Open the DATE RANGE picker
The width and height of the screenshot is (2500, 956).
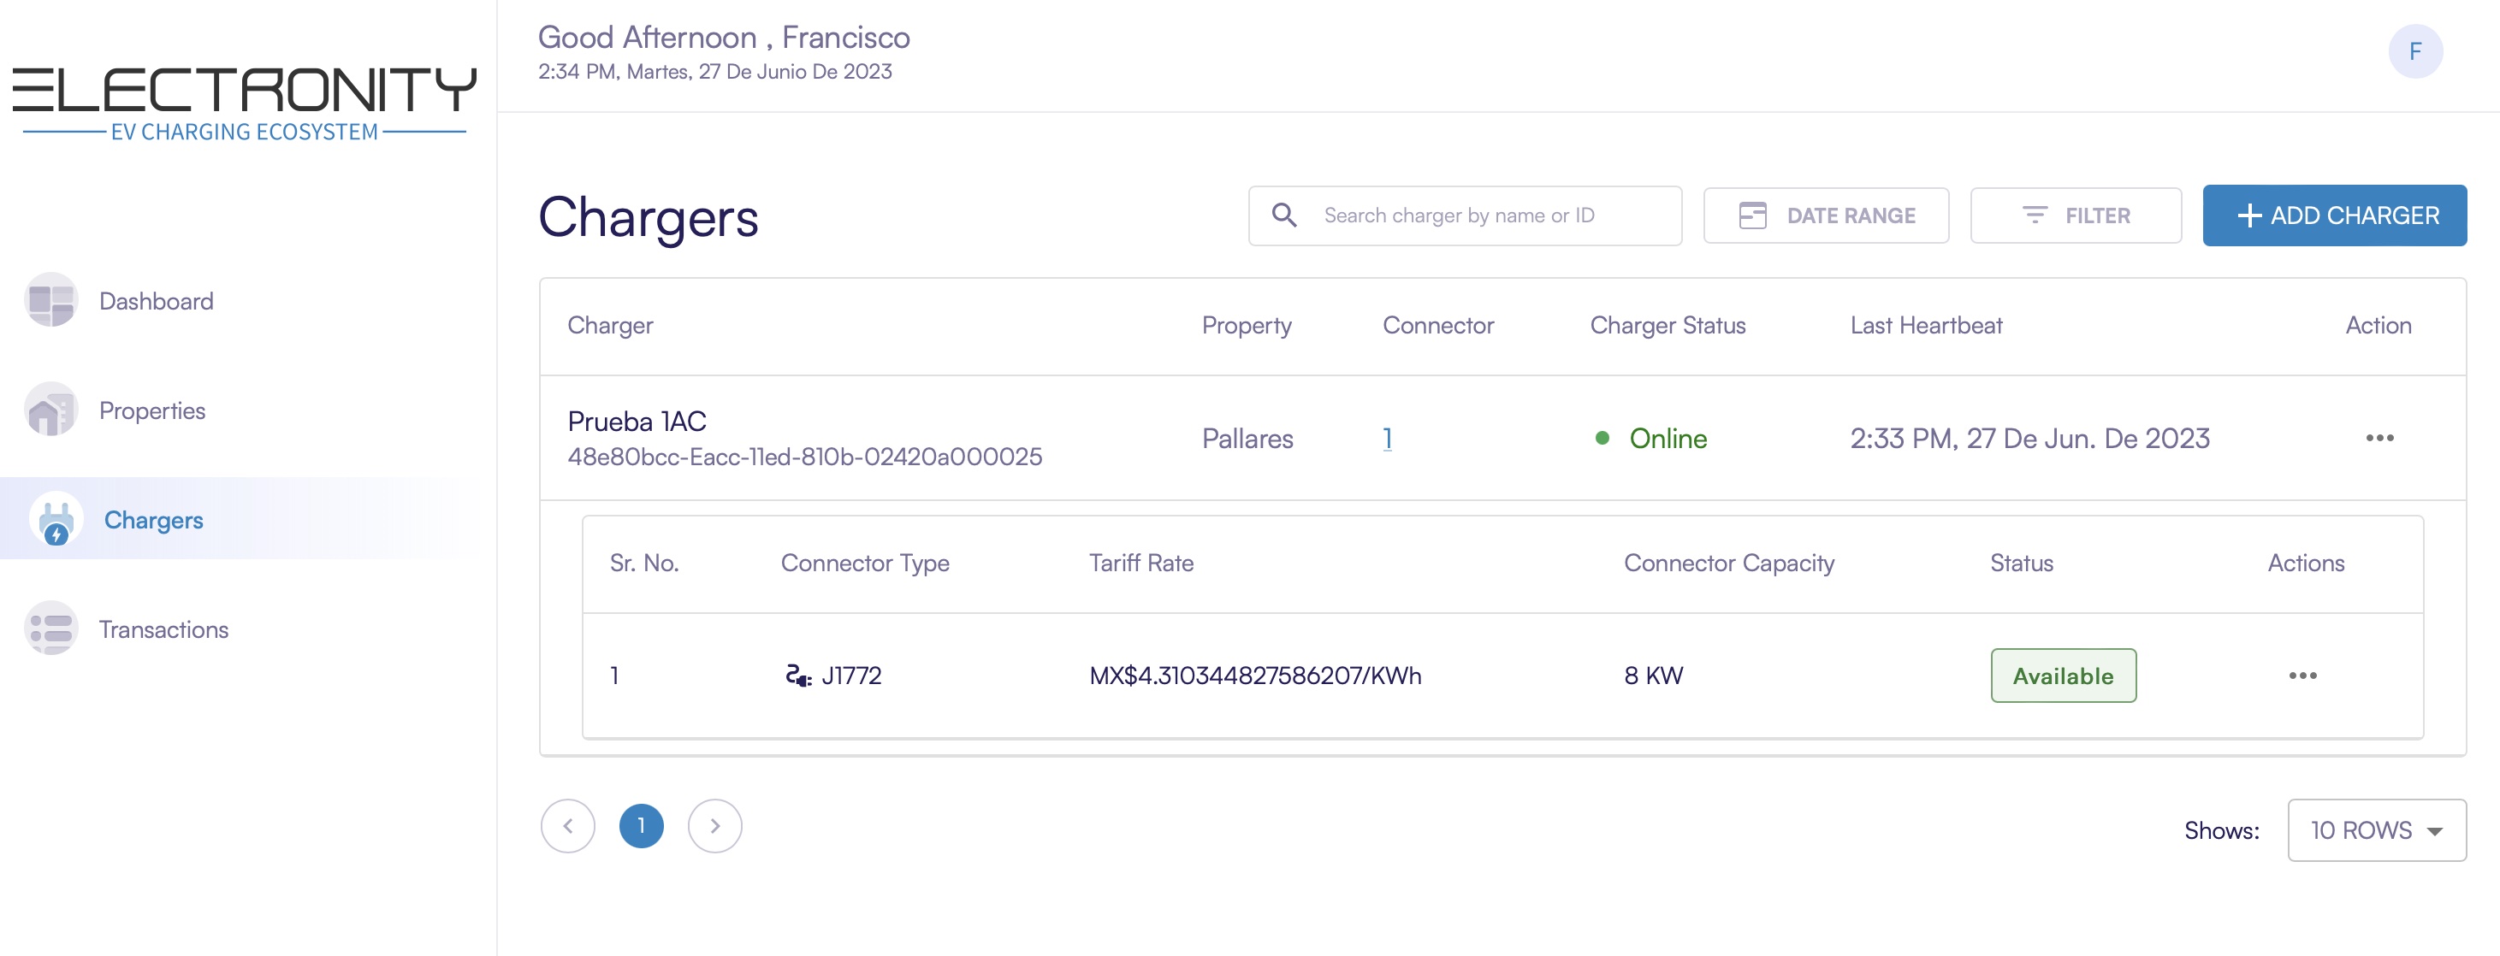pyautogui.click(x=1826, y=215)
